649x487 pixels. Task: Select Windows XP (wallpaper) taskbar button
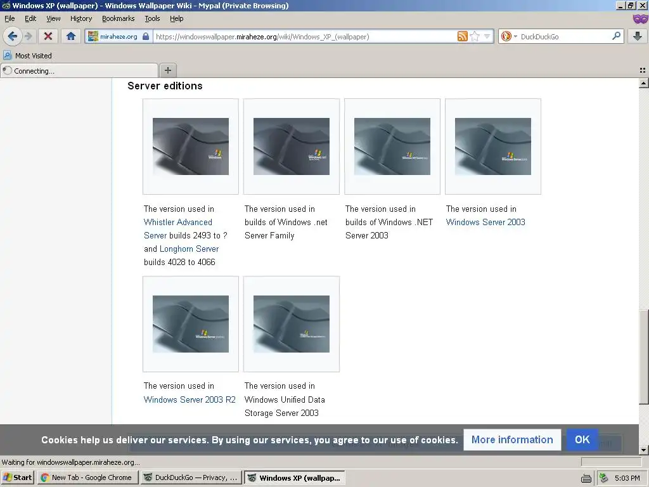point(295,477)
